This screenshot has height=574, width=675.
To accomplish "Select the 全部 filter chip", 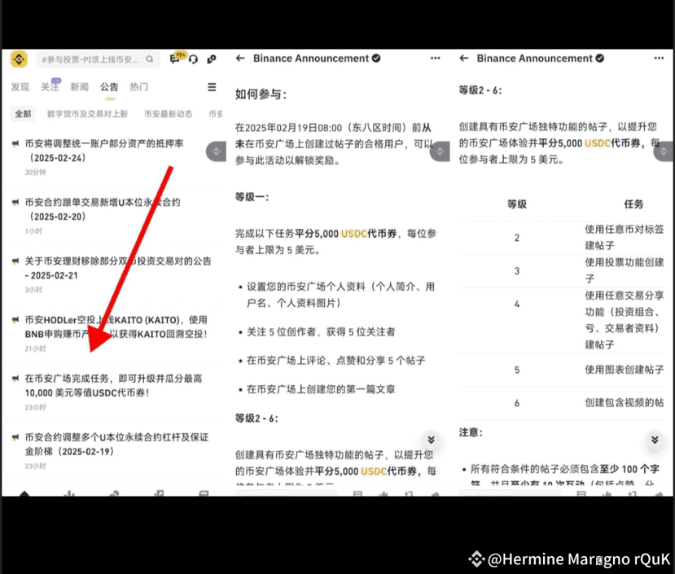I will (23, 114).
